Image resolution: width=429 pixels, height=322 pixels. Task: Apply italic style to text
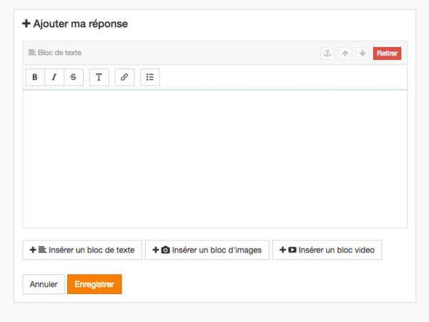54,77
